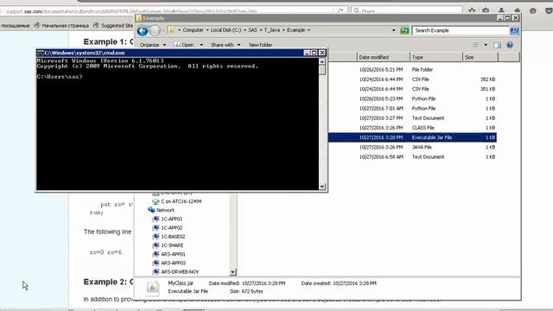Click the icon beside Начальная страница bookmark

(37, 25)
